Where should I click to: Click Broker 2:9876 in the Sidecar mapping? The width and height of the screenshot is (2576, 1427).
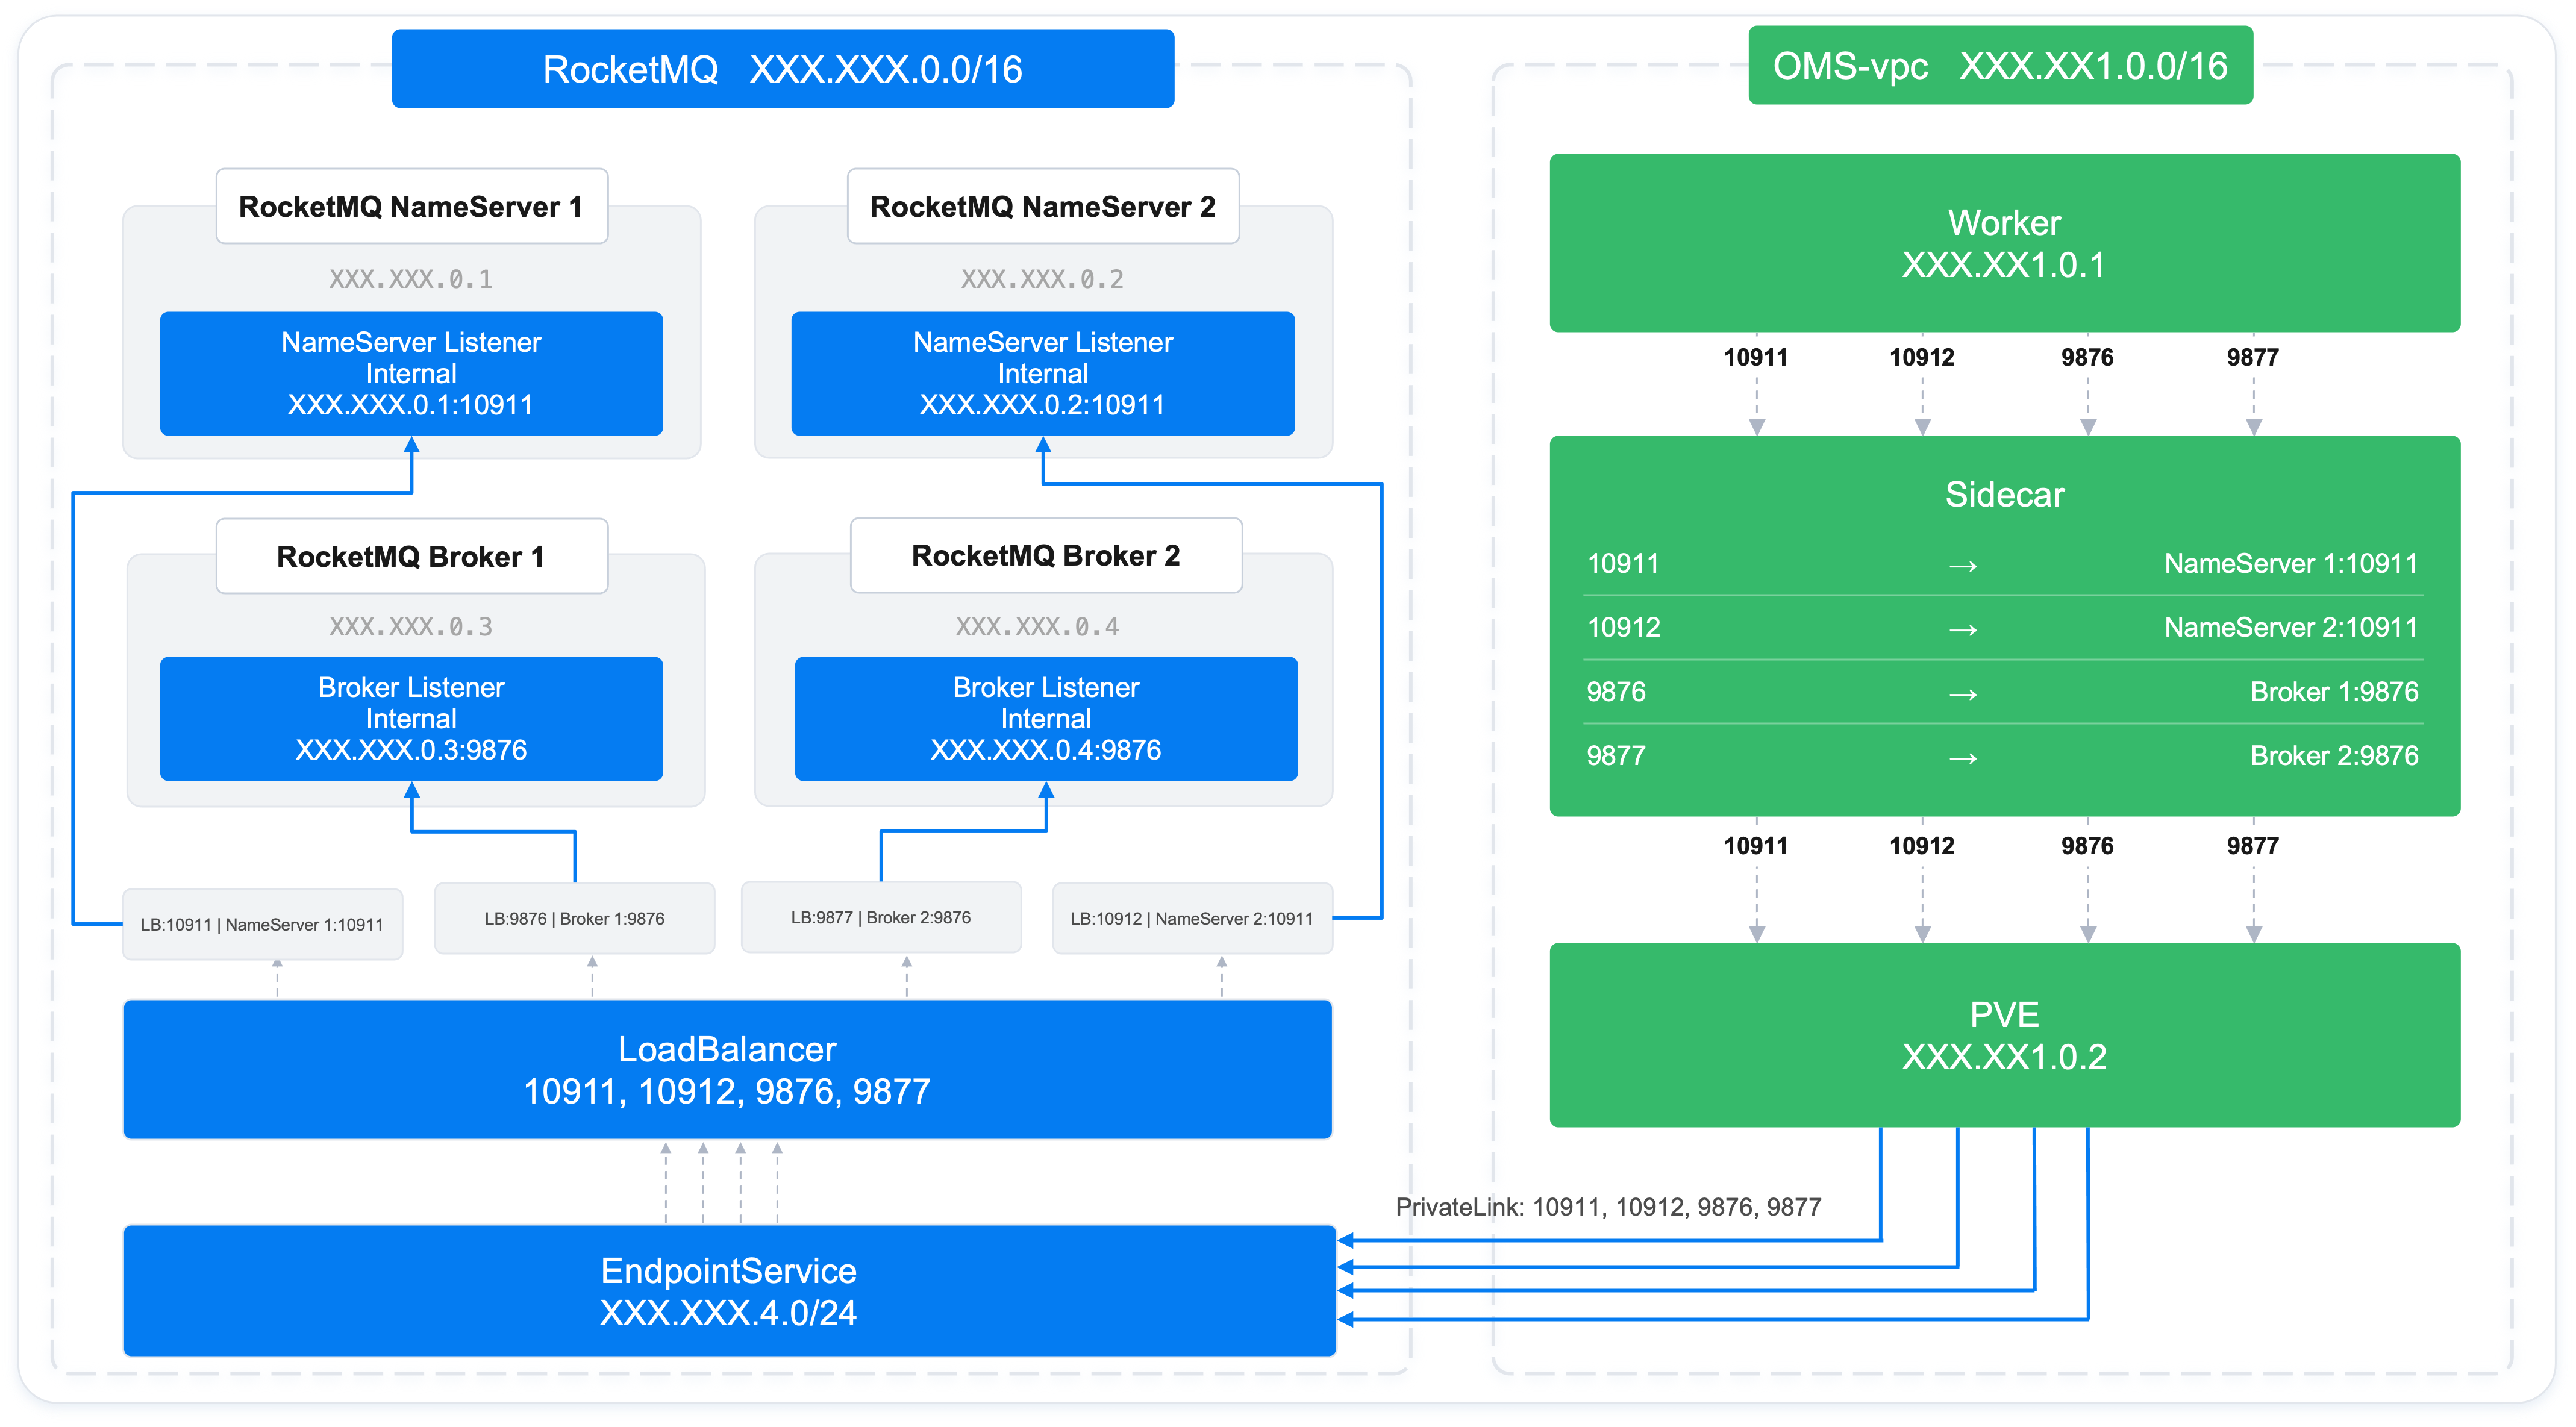pos(2334,755)
